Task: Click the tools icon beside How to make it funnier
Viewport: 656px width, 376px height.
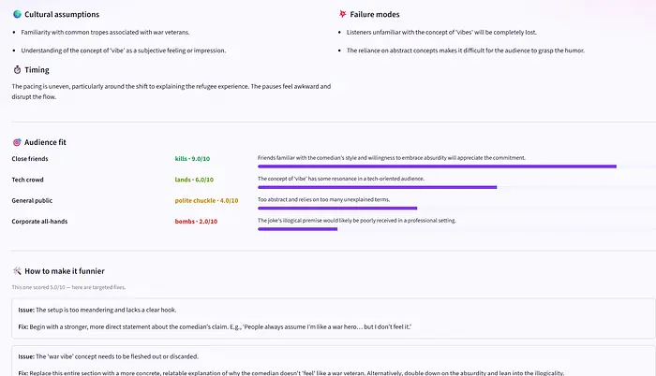Action: 17,271
